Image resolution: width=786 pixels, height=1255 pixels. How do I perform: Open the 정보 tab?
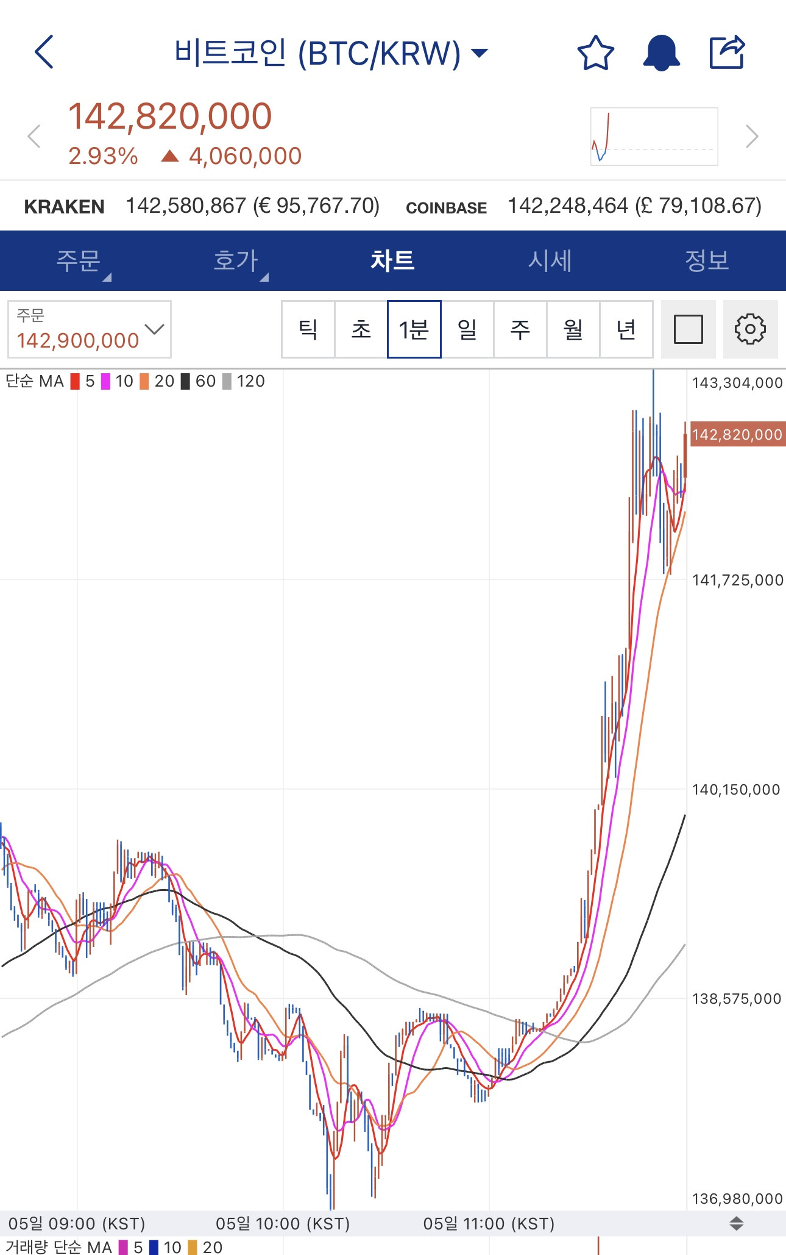pyautogui.click(x=707, y=261)
